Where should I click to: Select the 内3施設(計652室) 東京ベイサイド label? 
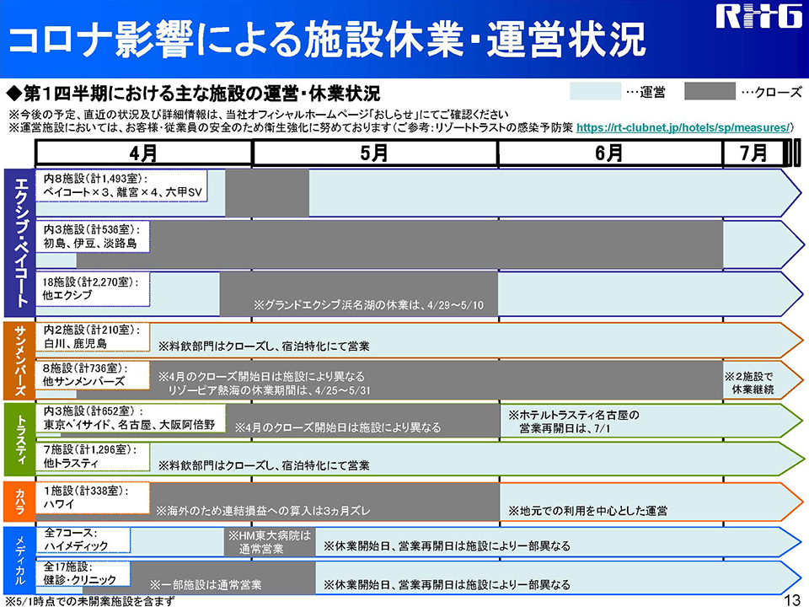(131, 418)
